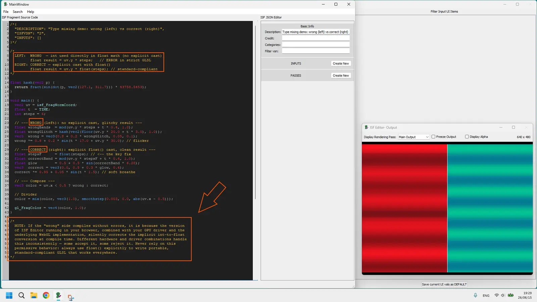
Task: Open taskbar Search
Action: pyautogui.click(x=21, y=295)
